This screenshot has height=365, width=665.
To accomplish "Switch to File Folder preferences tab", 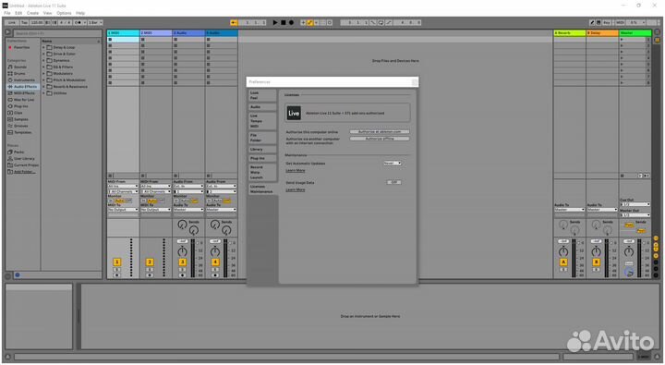I will tap(262, 138).
